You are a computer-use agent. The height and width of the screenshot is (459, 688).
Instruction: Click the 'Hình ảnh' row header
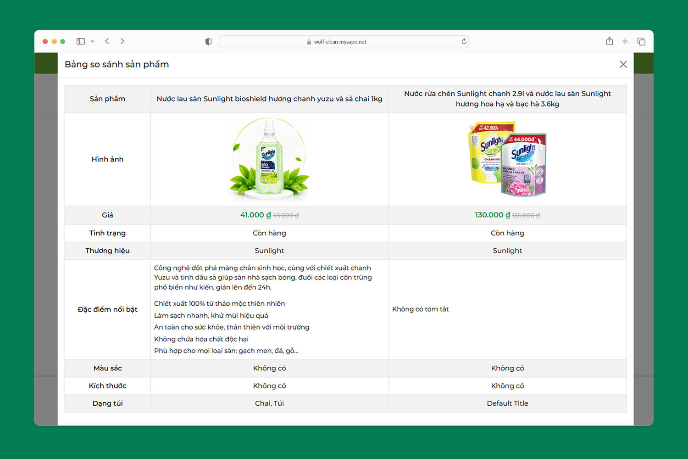click(x=107, y=159)
